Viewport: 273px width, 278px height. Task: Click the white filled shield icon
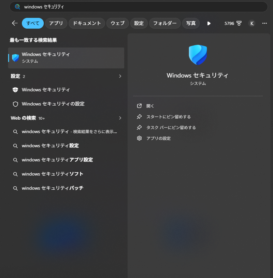[15, 90]
